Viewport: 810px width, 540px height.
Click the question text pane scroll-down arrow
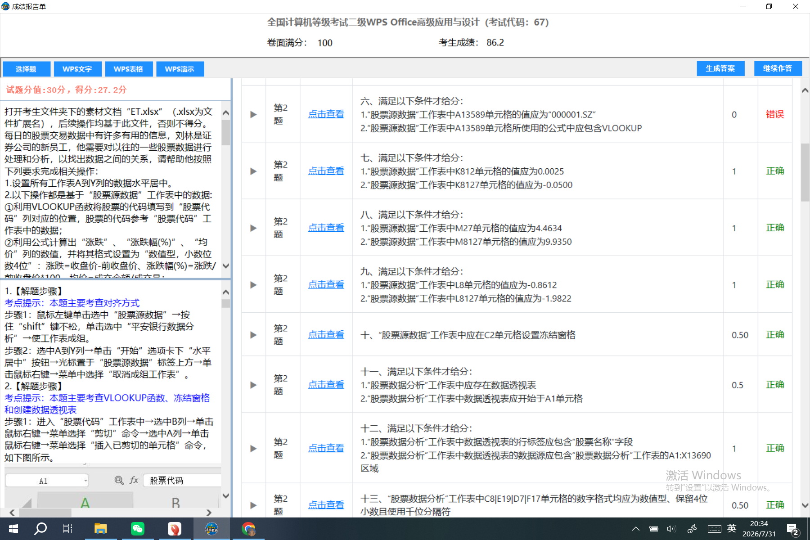tap(226, 266)
